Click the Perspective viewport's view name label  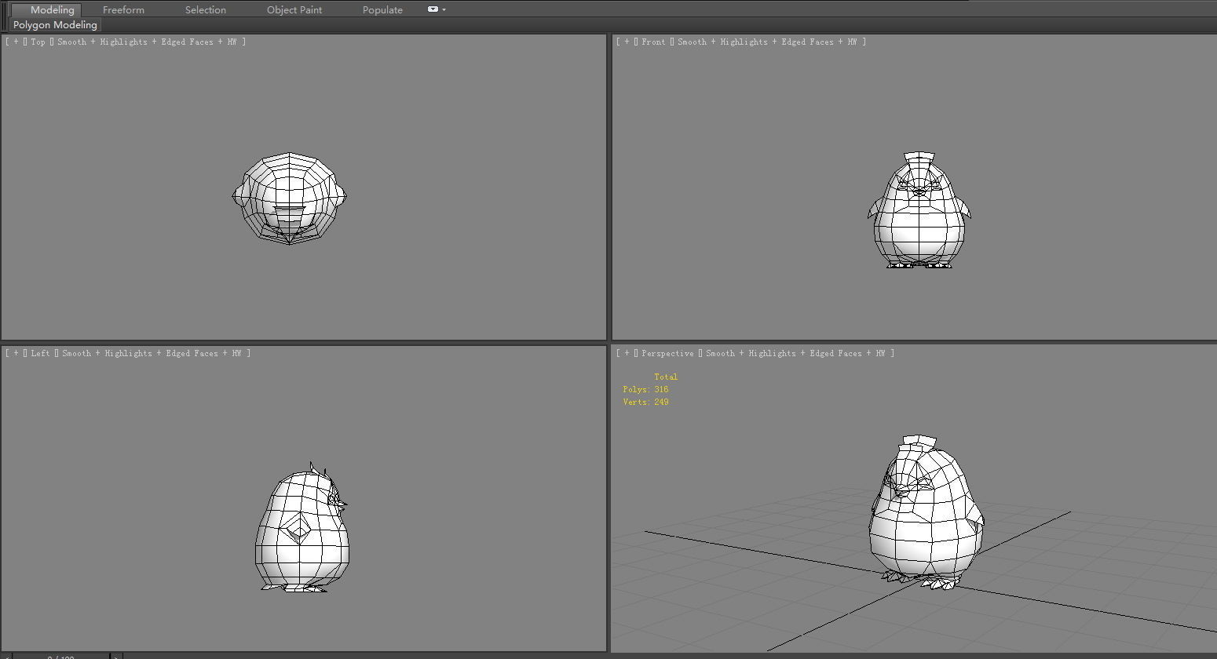click(667, 353)
